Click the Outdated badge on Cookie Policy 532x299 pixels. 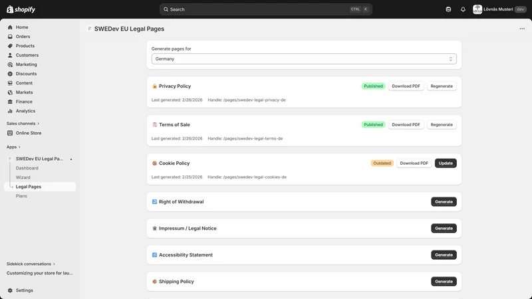[382, 163]
